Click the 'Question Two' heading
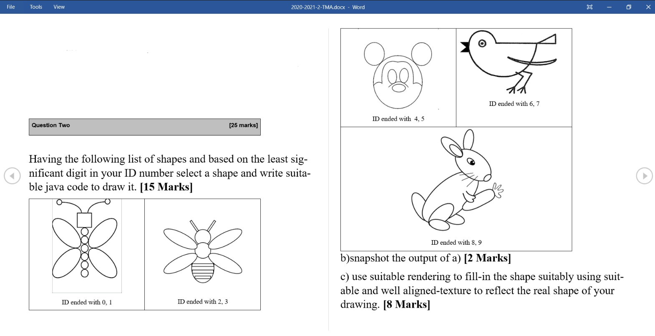The width and height of the screenshot is (655, 336). click(x=51, y=125)
